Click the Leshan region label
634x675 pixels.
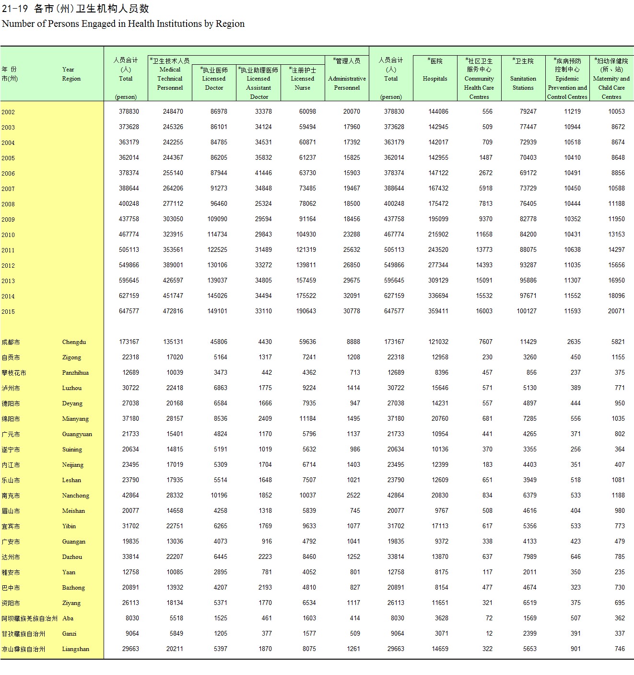tap(71, 480)
